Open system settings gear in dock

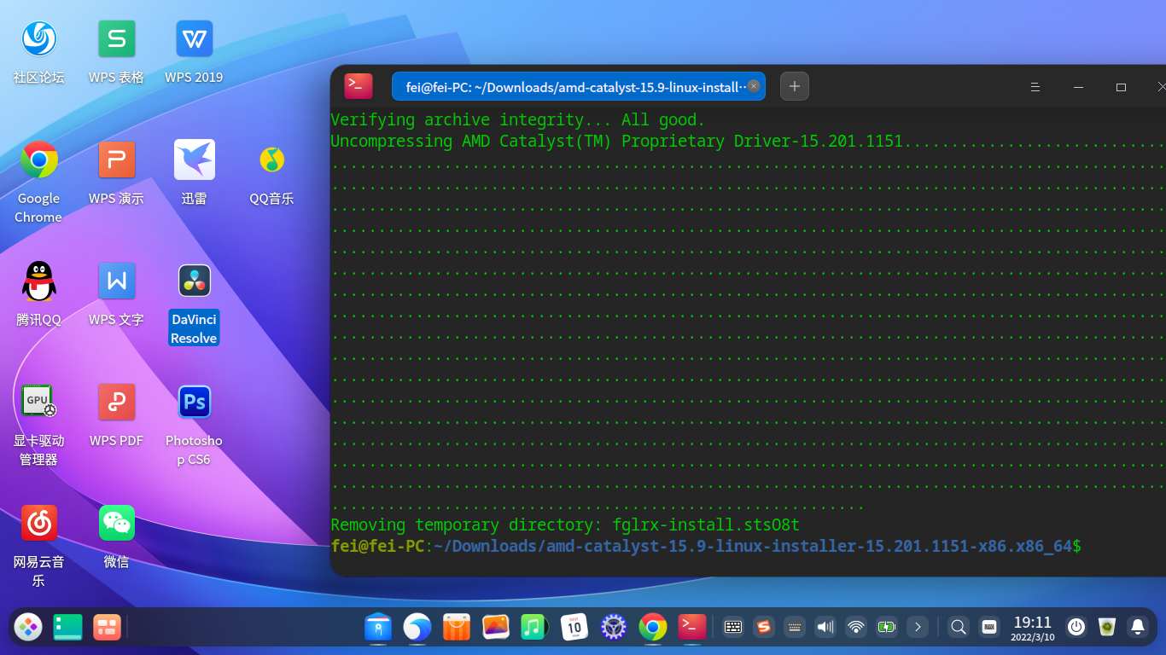[614, 627]
